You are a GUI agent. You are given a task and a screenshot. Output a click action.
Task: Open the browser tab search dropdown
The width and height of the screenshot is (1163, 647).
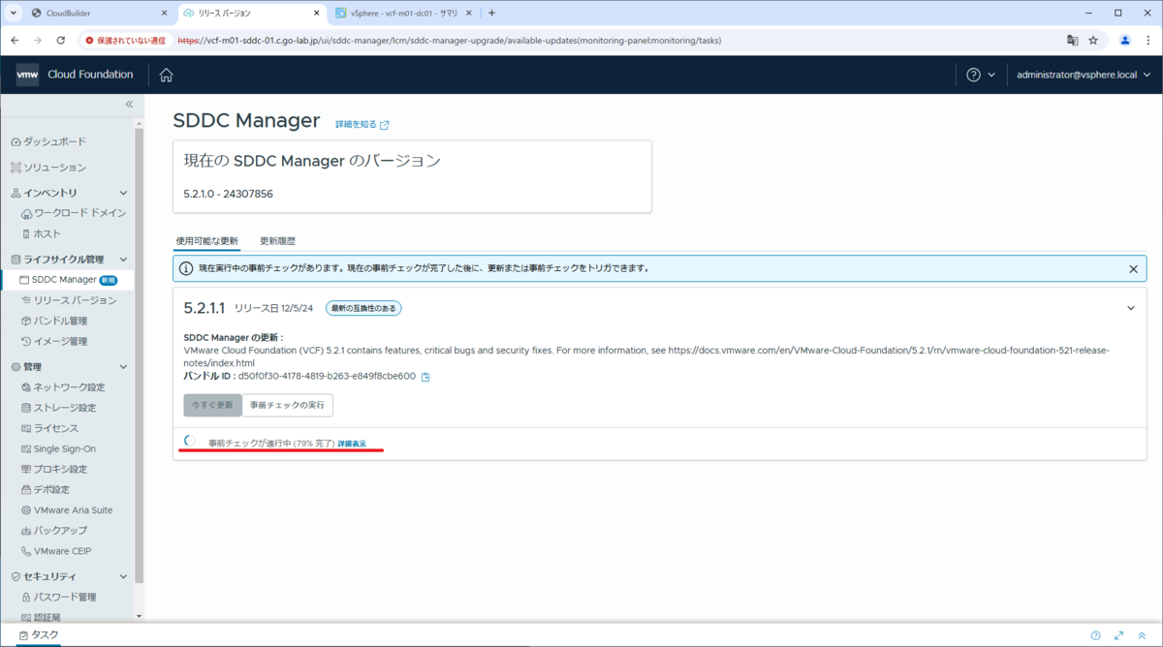point(13,13)
